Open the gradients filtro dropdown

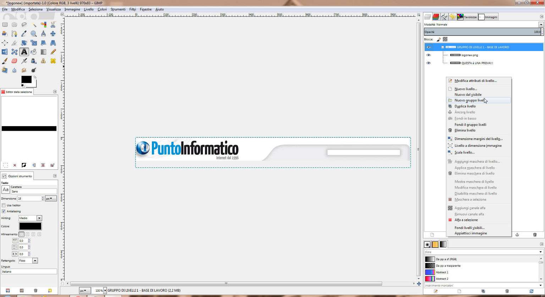pos(541,252)
